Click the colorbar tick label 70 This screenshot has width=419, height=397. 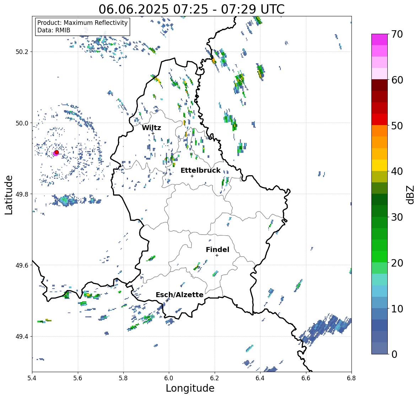point(397,34)
